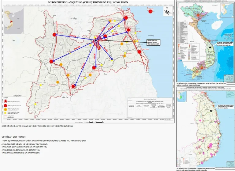This screenshot has height=171, width=235.
Task: Click the '70 KM' distance label
Action: [103, 29]
